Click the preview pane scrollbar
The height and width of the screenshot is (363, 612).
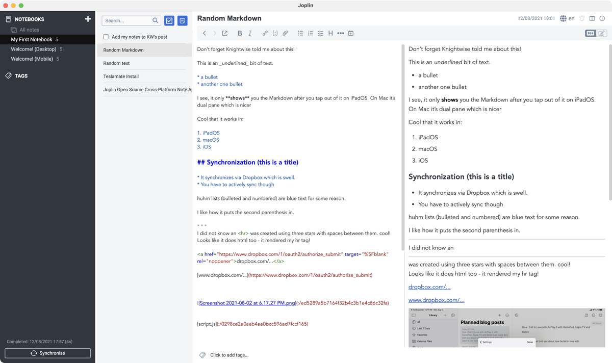point(610,122)
